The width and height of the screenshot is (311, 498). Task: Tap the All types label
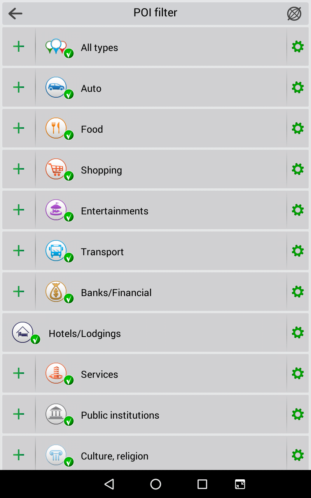coord(100,47)
